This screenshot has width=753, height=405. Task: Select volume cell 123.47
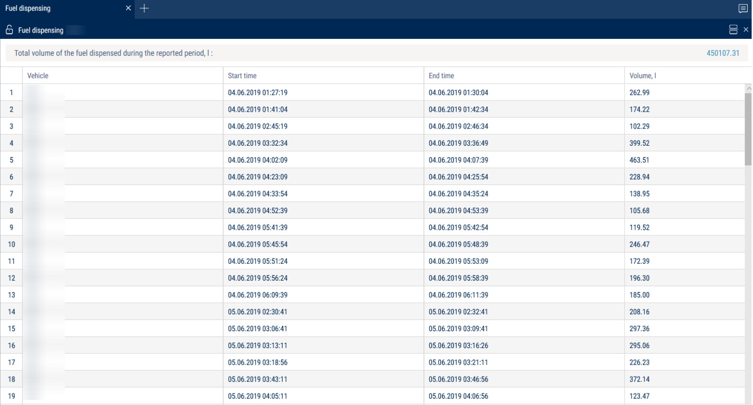639,396
